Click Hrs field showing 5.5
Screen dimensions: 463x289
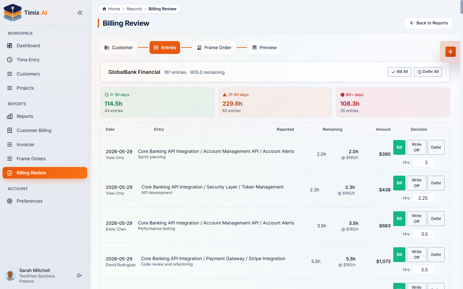click(x=423, y=270)
